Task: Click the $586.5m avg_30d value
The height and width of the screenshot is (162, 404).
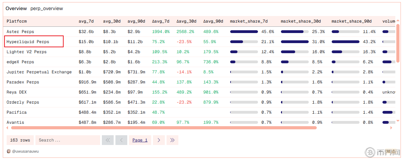Action: (x=112, y=102)
